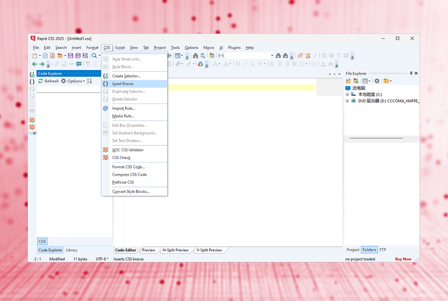Open the Tools menu
Screen dimensions: 448x301
click(x=175, y=48)
